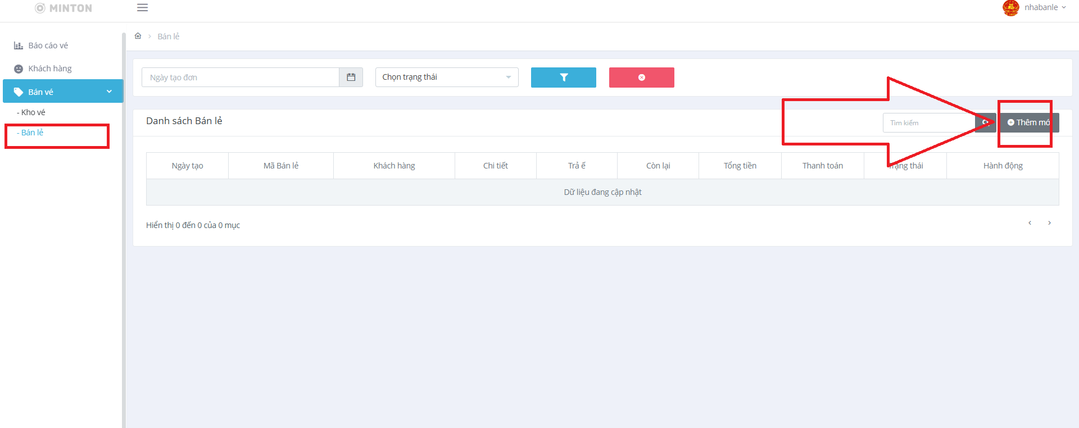Image resolution: width=1079 pixels, height=428 pixels.
Task: Clear filters with red X button
Action: 641,78
